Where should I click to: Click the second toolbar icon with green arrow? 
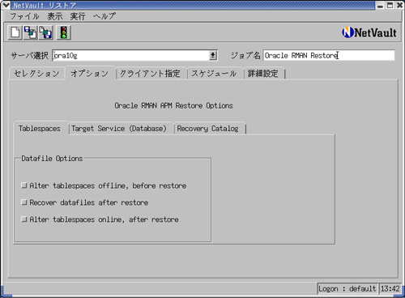click(x=31, y=32)
